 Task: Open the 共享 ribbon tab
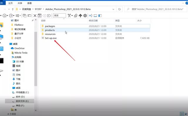[20, 3]
